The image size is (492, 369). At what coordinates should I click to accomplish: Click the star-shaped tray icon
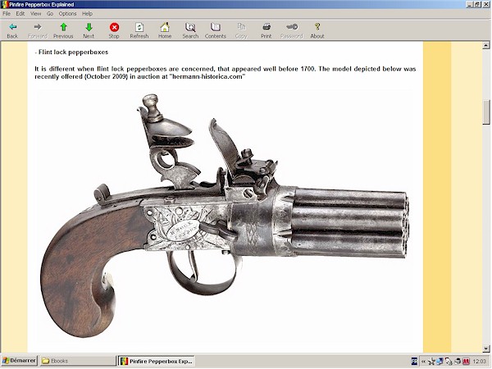click(431, 362)
